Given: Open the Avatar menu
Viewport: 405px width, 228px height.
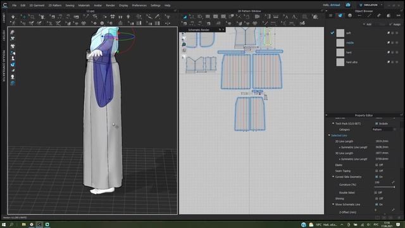Looking at the screenshot, I should (97, 6).
